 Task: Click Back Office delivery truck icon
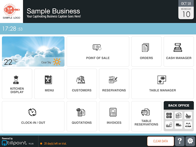(x=178, y=125)
